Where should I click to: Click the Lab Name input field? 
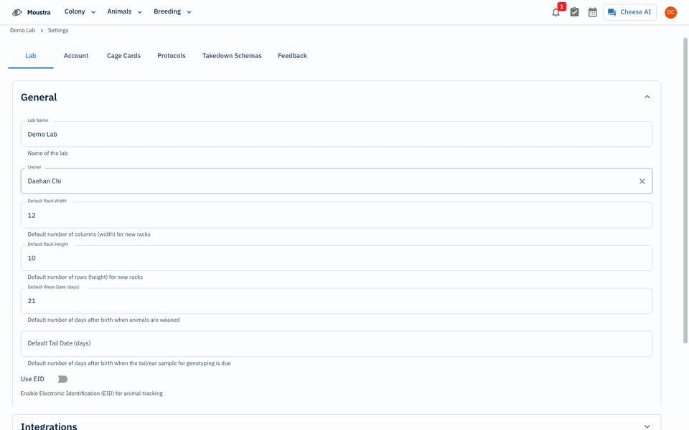coord(337,134)
